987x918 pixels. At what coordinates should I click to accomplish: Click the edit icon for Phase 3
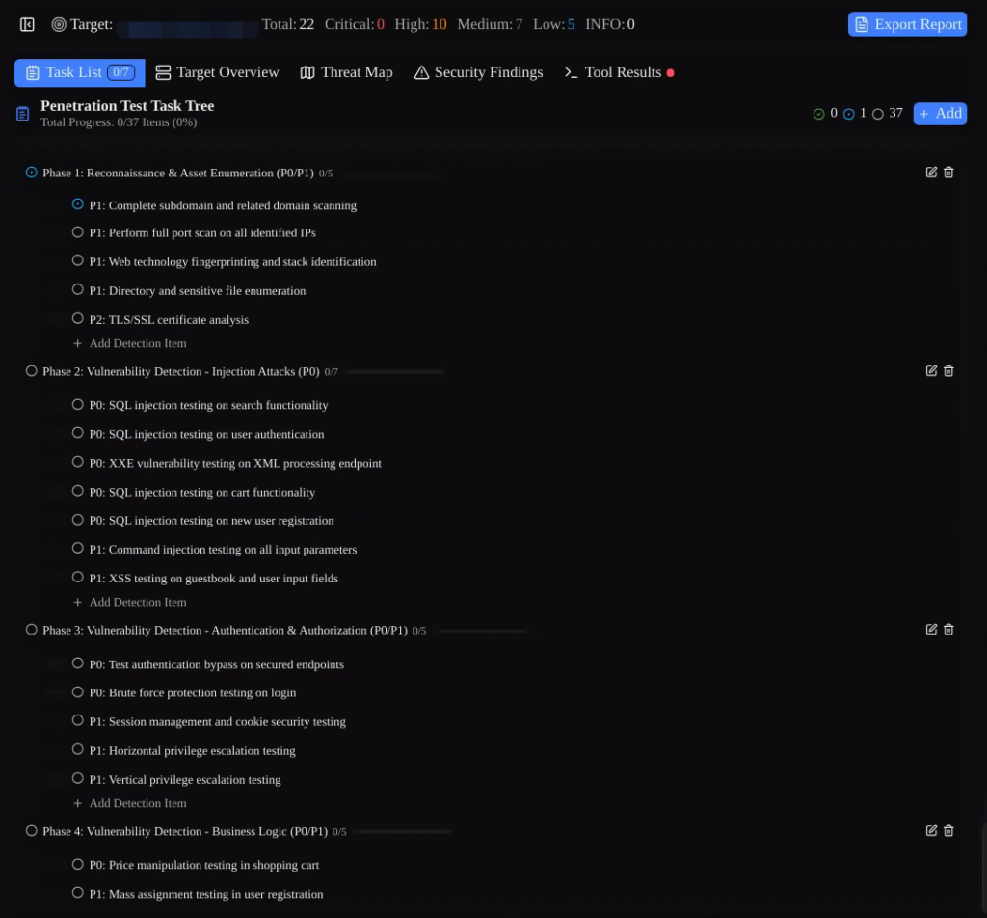click(931, 630)
